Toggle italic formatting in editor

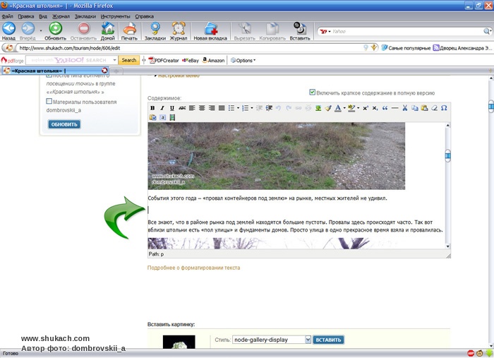point(162,108)
